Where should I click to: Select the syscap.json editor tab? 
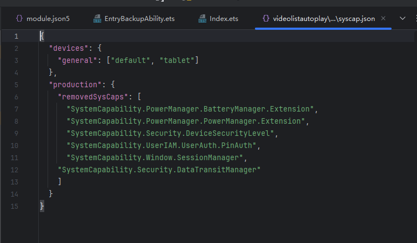pyautogui.click(x=324, y=19)
